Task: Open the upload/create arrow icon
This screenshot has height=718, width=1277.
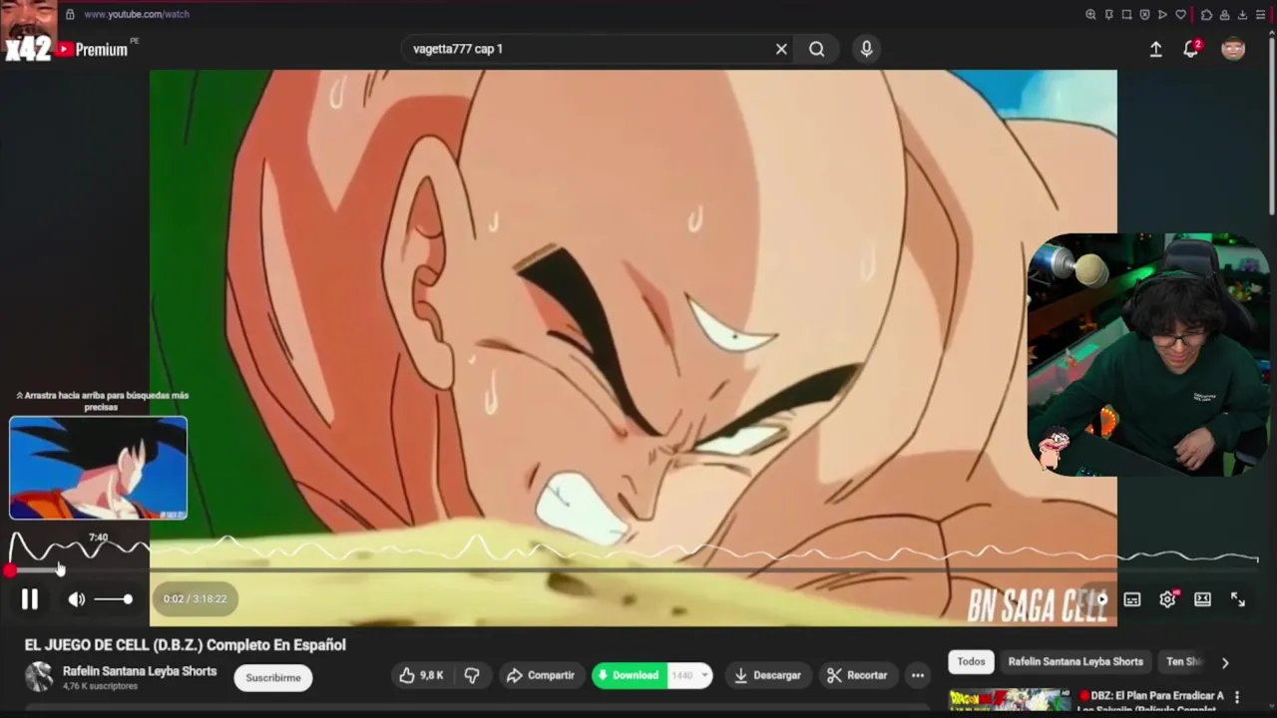Action: click(x=1155, y=49)
